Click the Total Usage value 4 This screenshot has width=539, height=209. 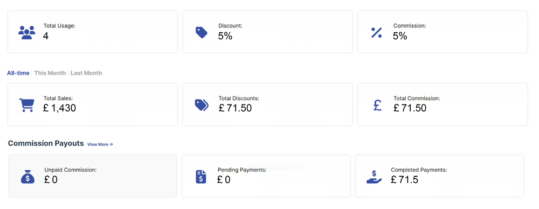click(46, 36)
